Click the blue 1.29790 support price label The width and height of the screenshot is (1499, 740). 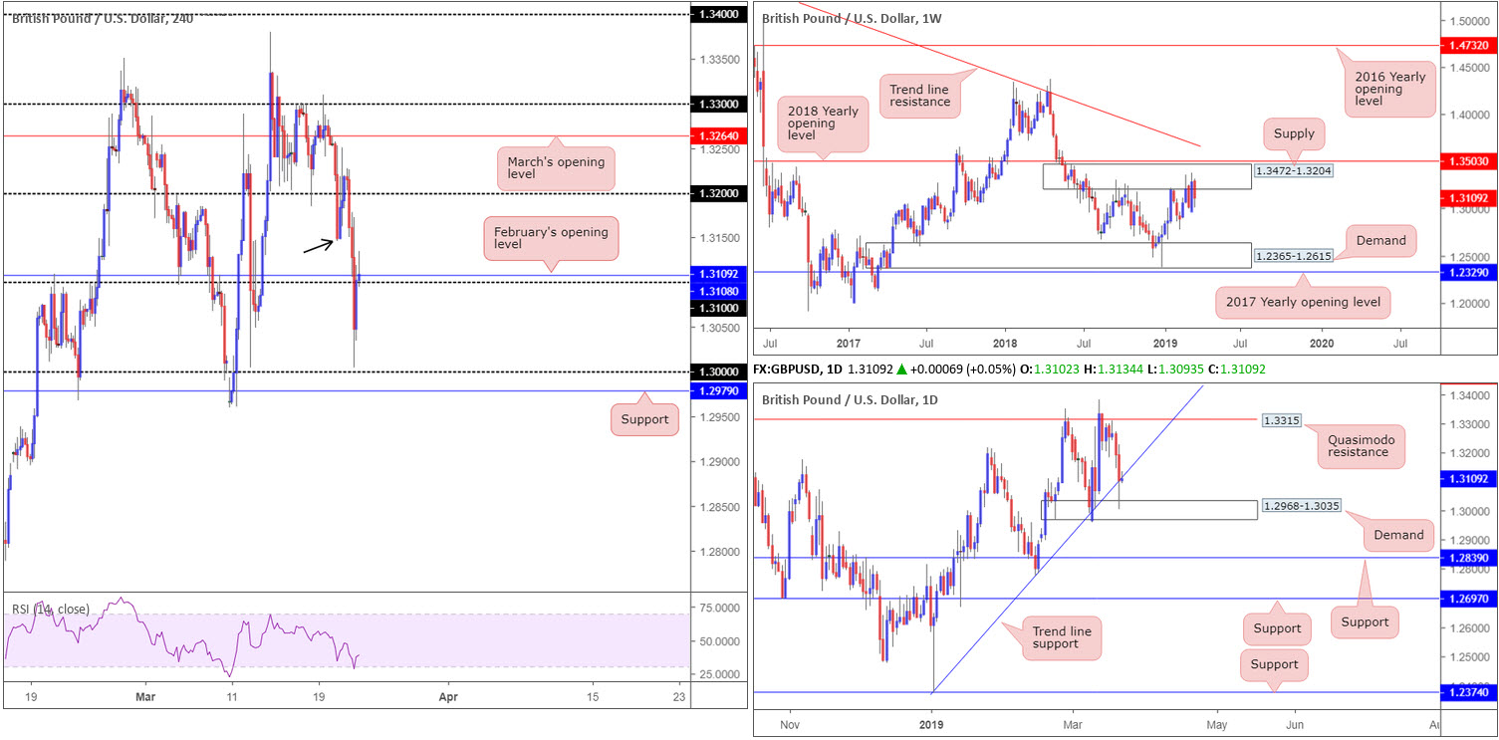(x=718, y=391)
